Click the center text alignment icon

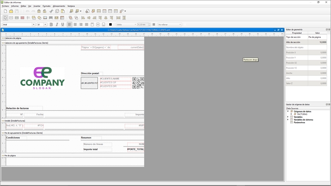[x=75, y=24]
